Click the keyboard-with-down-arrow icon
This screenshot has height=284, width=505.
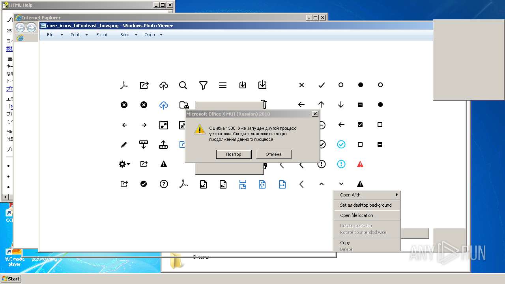click(144, 144)
